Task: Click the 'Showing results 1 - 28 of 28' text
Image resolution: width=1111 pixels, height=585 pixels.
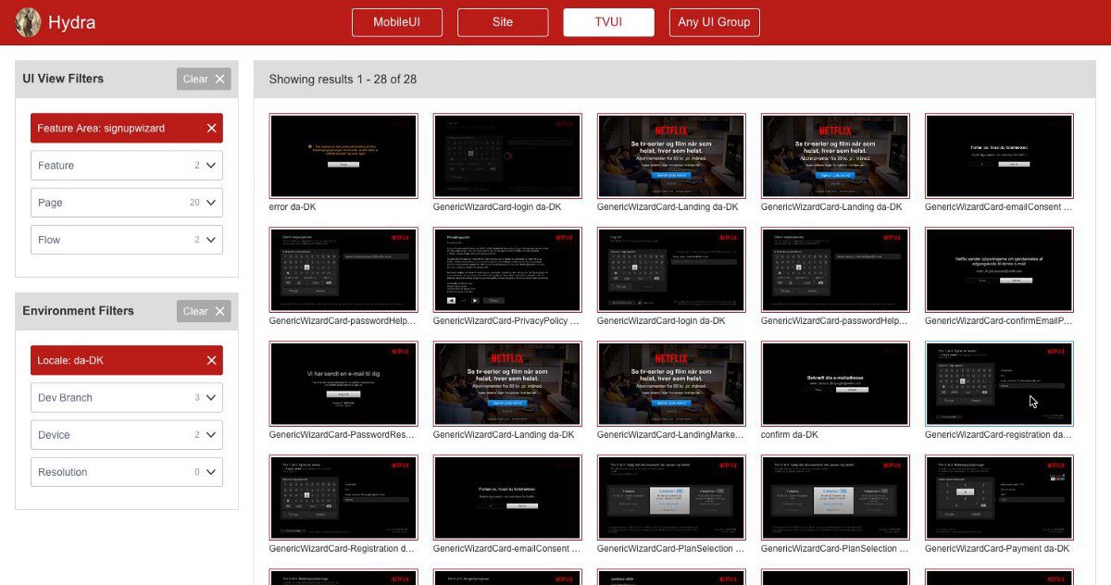Action: 343,80
